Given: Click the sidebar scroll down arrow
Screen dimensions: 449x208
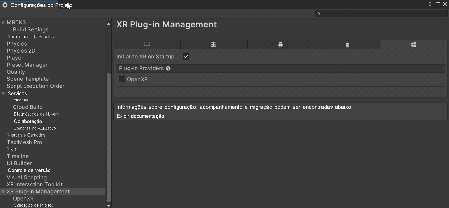Looking at the screenshot, I should pos(109,206).
